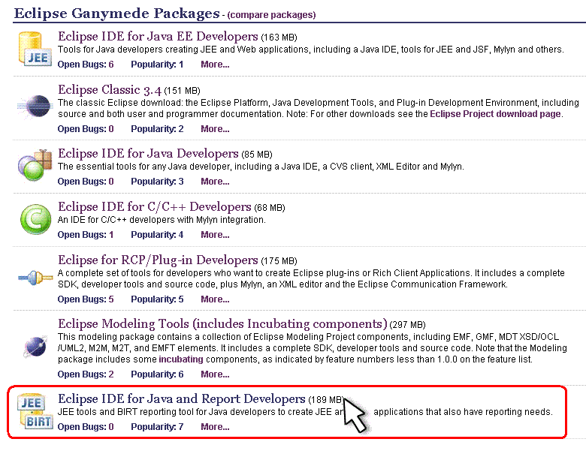Open More... for Eclipse Classic 3.4

click(x=215, y=129)
